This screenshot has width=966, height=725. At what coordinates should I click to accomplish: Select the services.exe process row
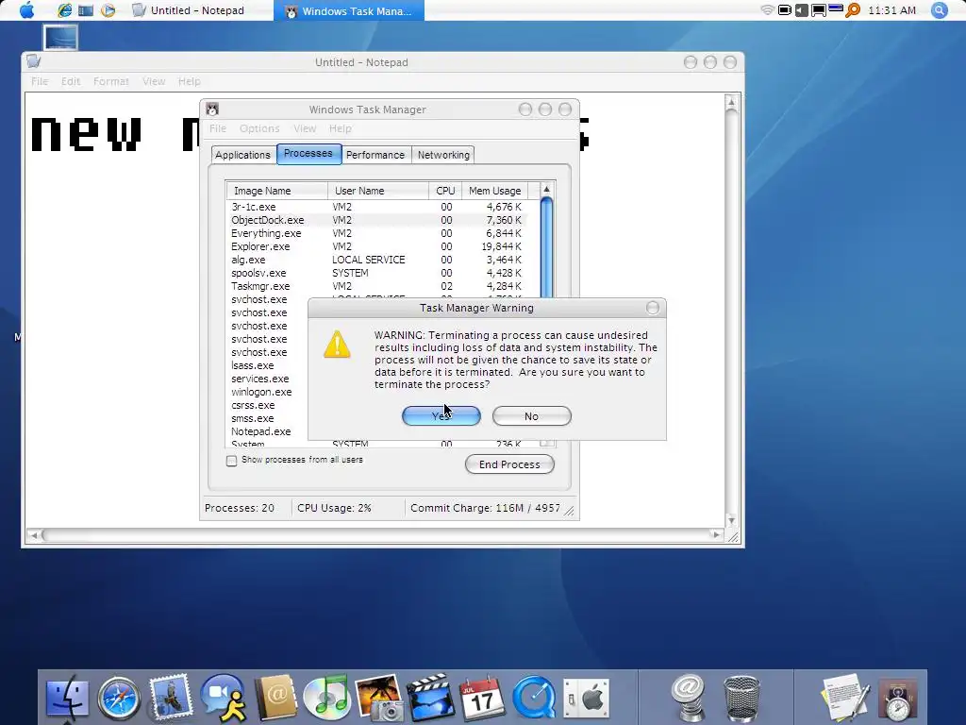point(268,379)
